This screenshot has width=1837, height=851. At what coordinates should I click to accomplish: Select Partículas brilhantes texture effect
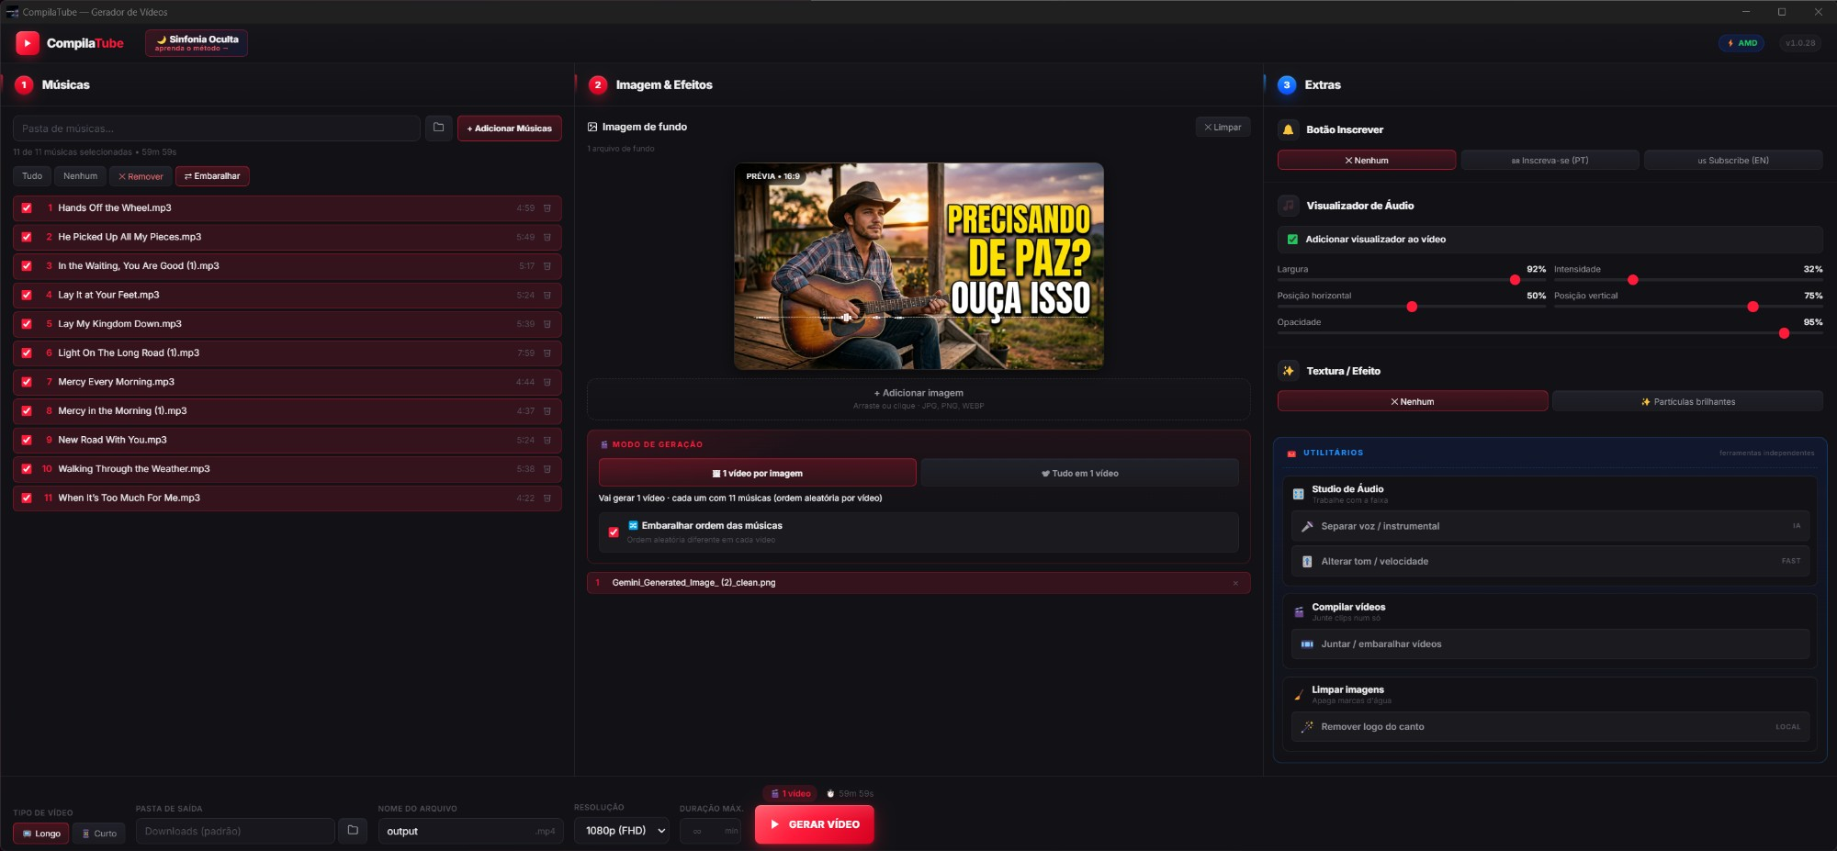(x=1687, y=402)
